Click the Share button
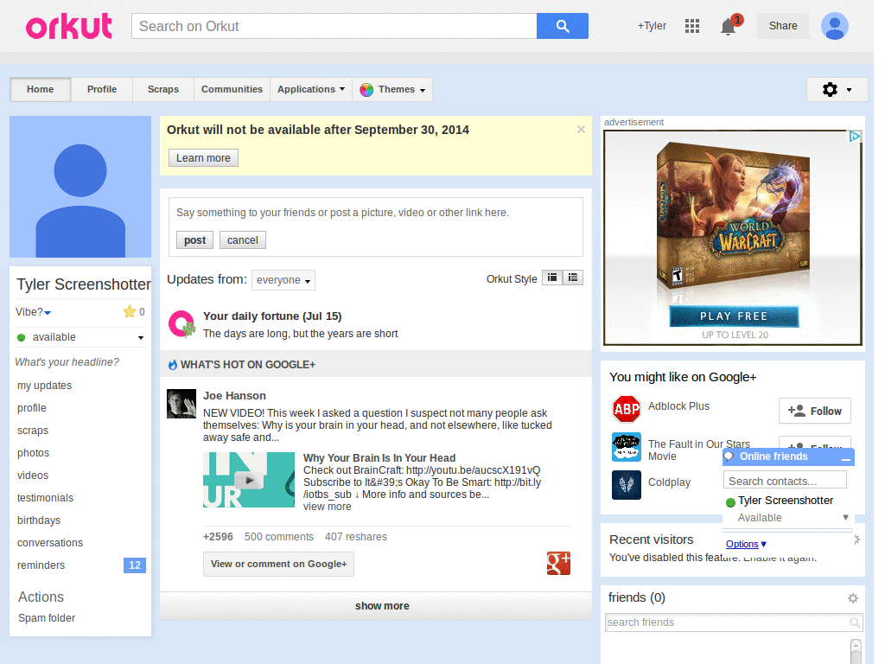 783,26
